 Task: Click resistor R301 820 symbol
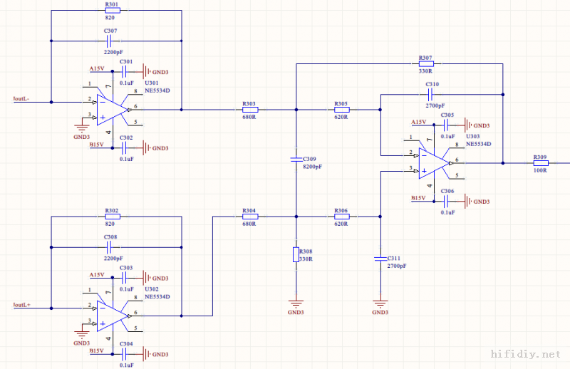(x=113, y=10)
